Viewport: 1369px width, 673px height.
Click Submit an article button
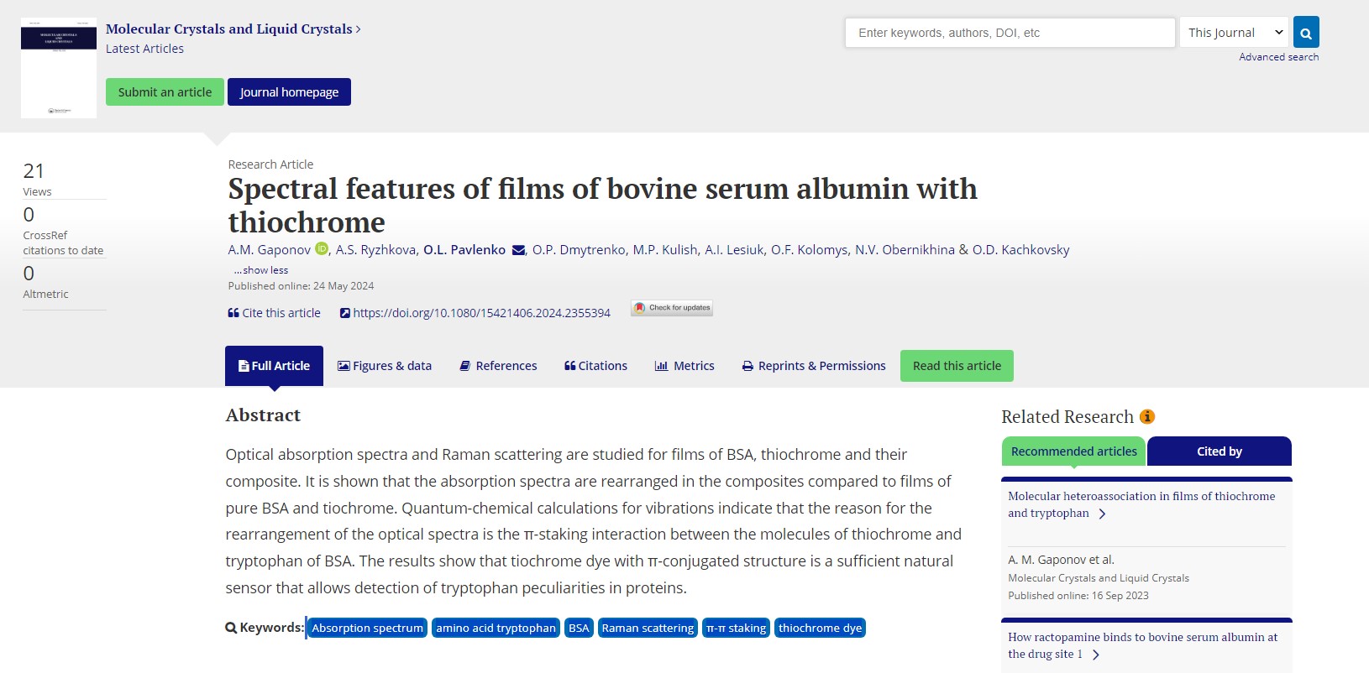point(165,92)
